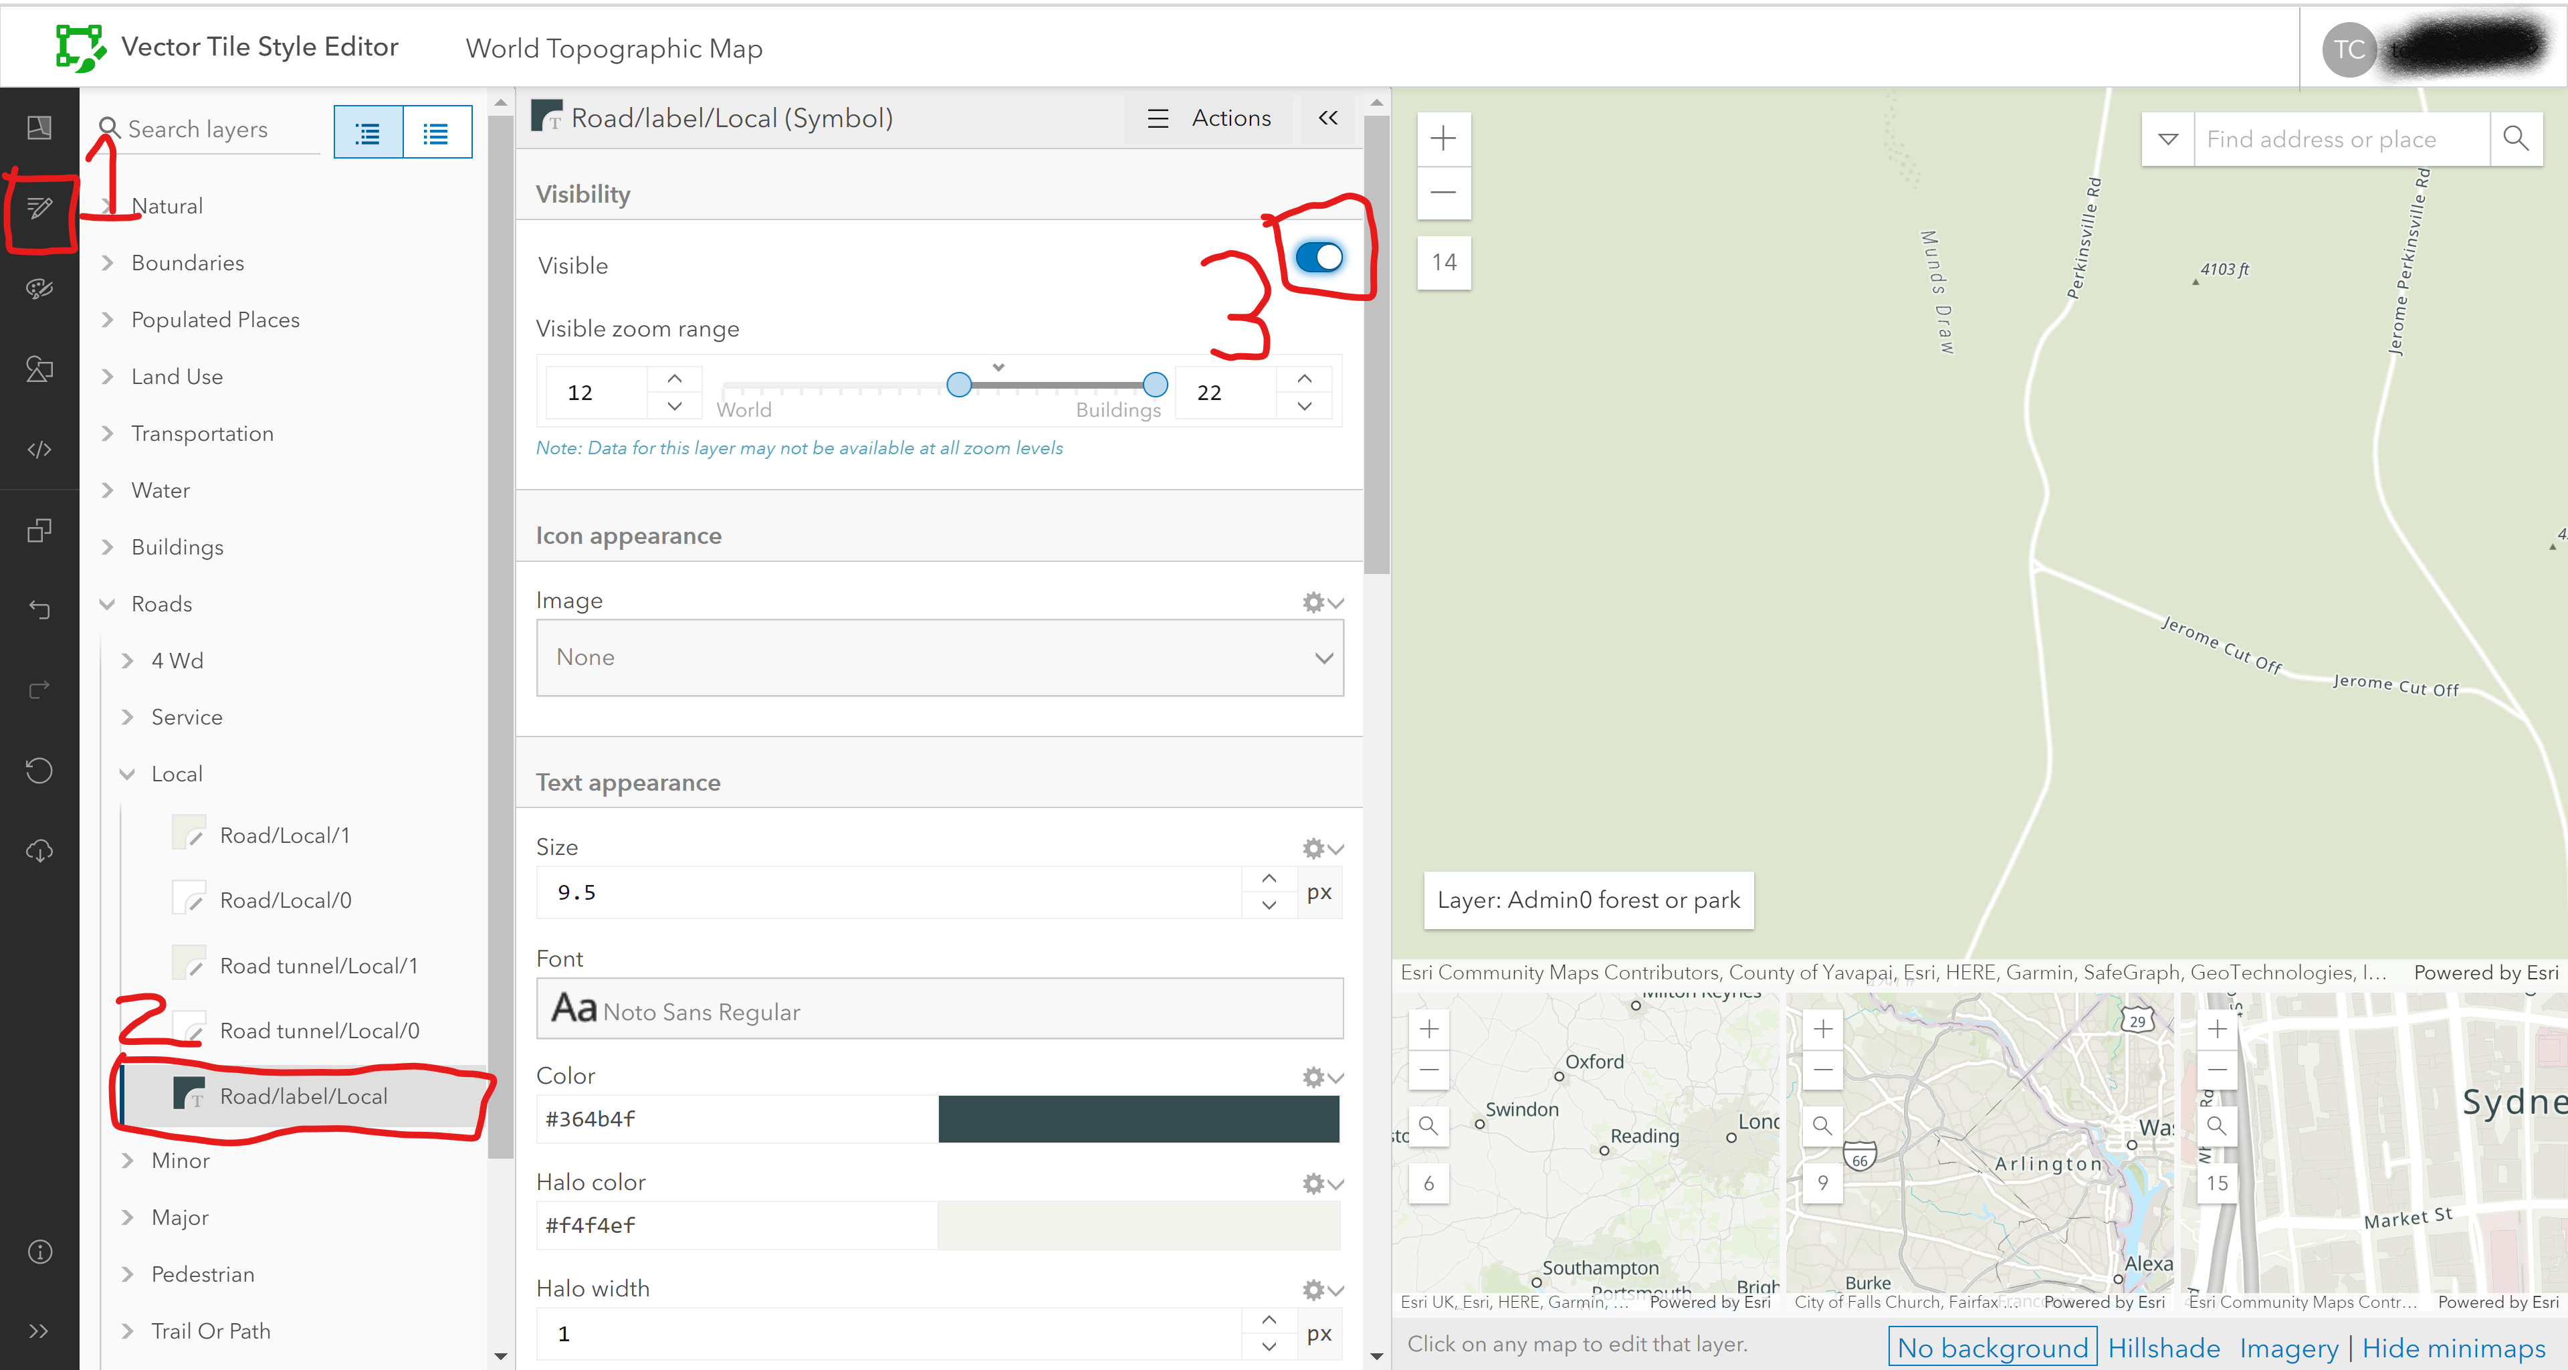Click the quick edit palette sidebar icon

point(40,289)
